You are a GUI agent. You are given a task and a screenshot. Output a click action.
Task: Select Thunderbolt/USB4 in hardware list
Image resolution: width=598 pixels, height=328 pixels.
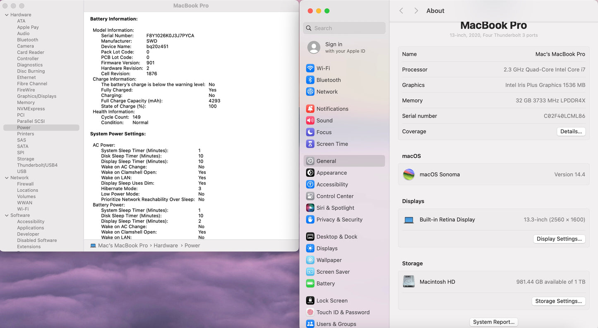[37, 165]
